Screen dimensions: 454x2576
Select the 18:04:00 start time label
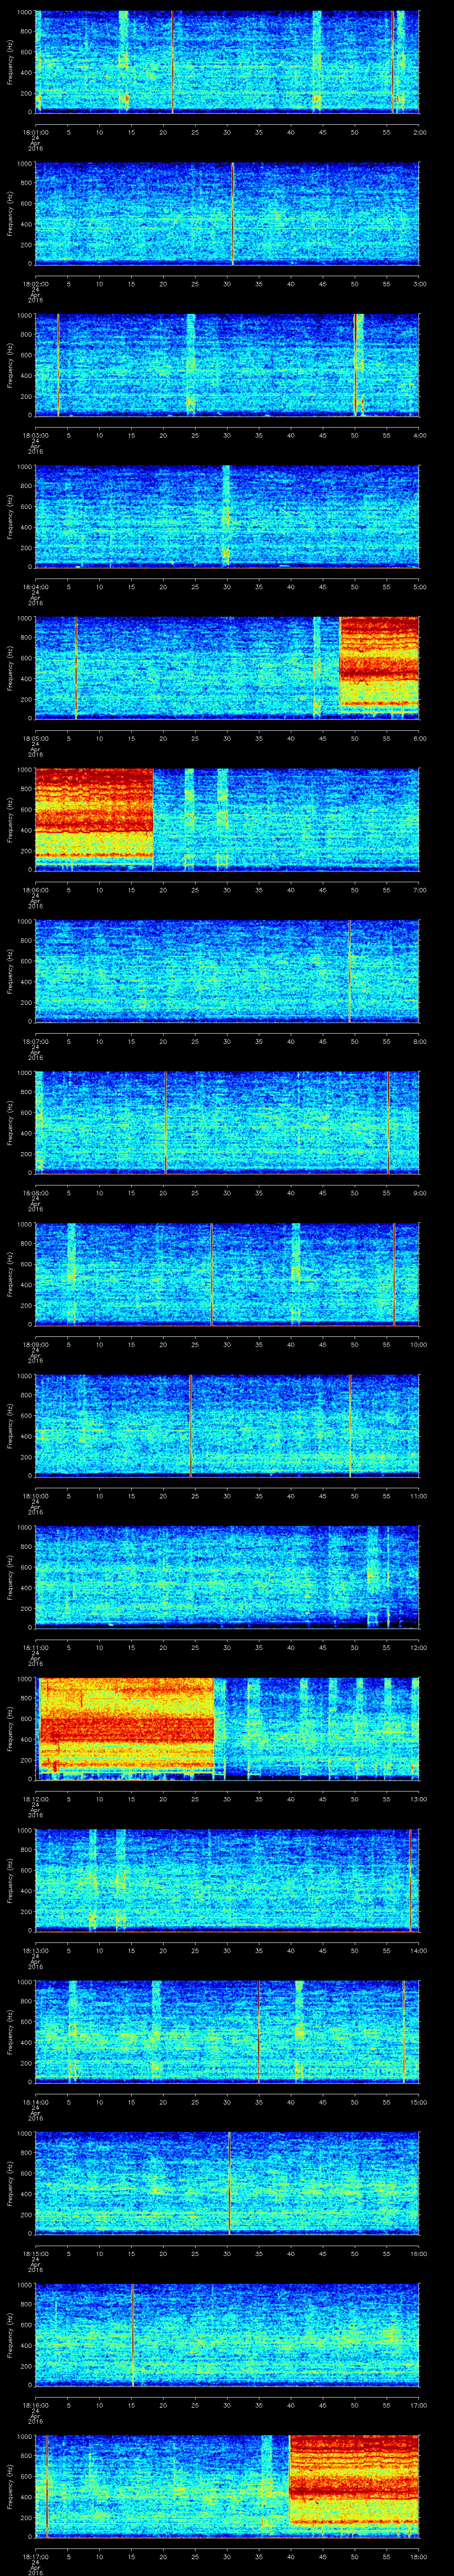[x=35, y=587]
